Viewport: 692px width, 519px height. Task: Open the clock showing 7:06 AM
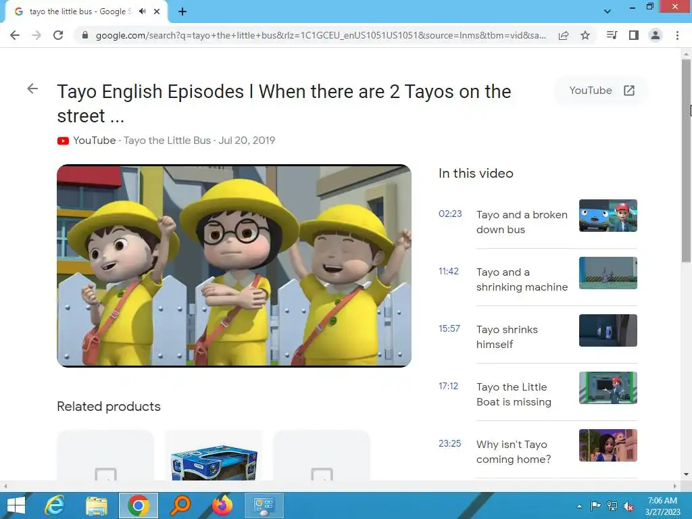point(662,505)
